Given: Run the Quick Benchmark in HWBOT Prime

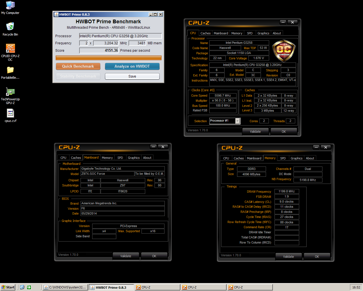Looking at the screenshot, I should [x=78, y=66].
